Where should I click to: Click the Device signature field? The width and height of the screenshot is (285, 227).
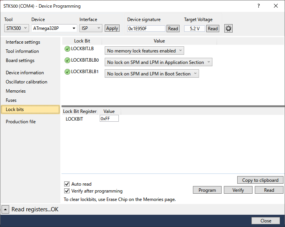point(146,29)
